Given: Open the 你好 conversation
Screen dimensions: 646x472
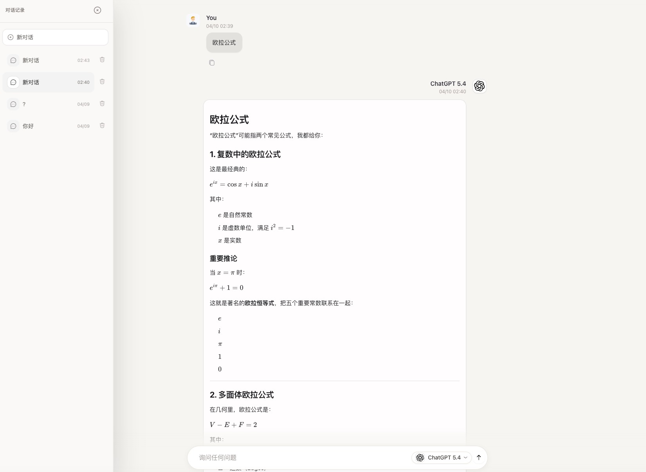Looking at the screenshot, I should [x=49, y=126].
